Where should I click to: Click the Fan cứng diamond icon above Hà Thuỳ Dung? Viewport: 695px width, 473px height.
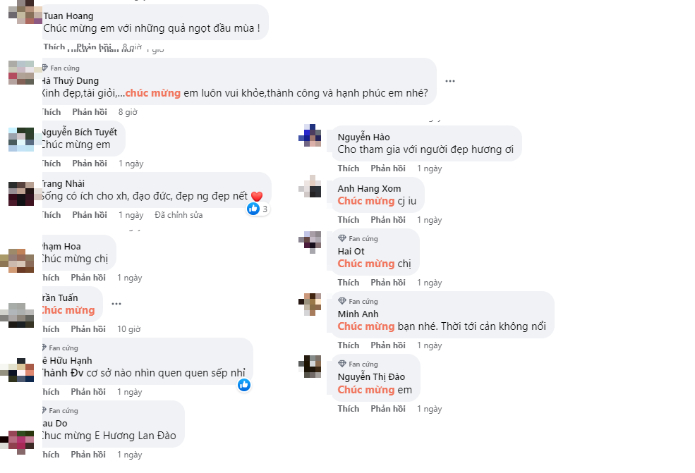(45, 68)
